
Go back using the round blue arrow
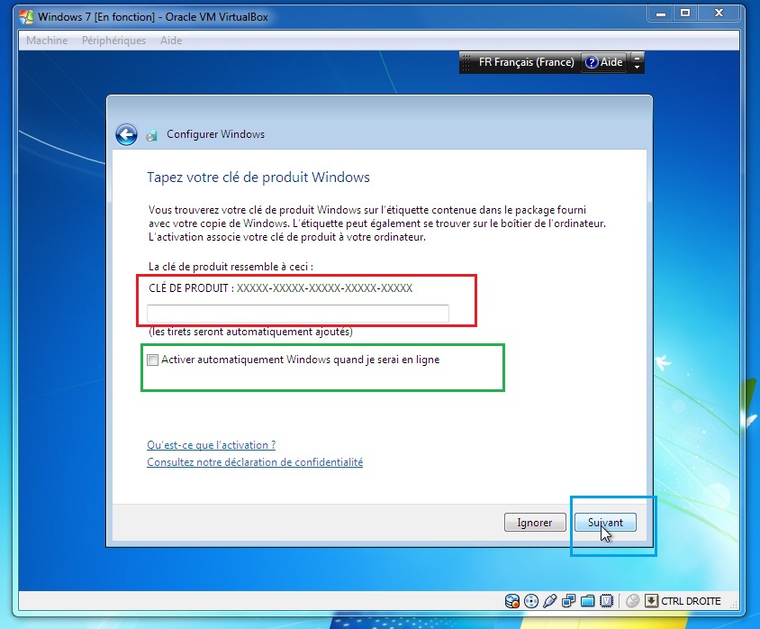pyautogui.click(x=126, y=134)
